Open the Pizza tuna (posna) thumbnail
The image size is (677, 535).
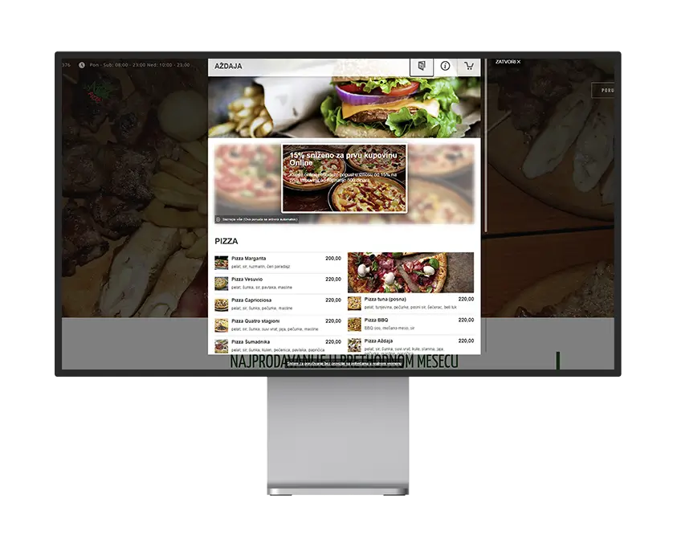point(354,303)
